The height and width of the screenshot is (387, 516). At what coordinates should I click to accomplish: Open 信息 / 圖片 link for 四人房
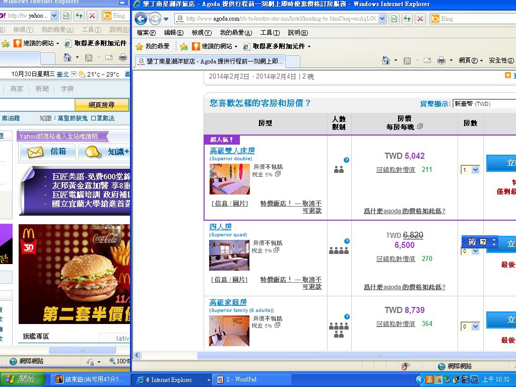tap(229, 280)
